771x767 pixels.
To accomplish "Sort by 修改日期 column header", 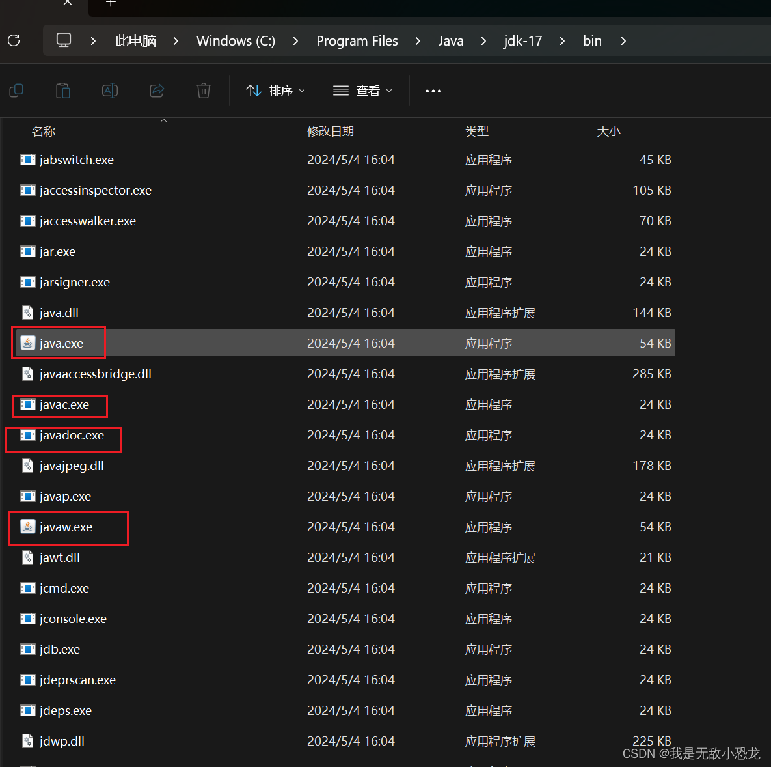I will pos(331,132).
